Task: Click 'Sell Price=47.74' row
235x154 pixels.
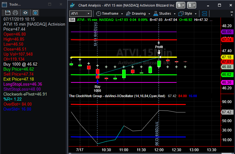Action: click(x=18, y=74)
